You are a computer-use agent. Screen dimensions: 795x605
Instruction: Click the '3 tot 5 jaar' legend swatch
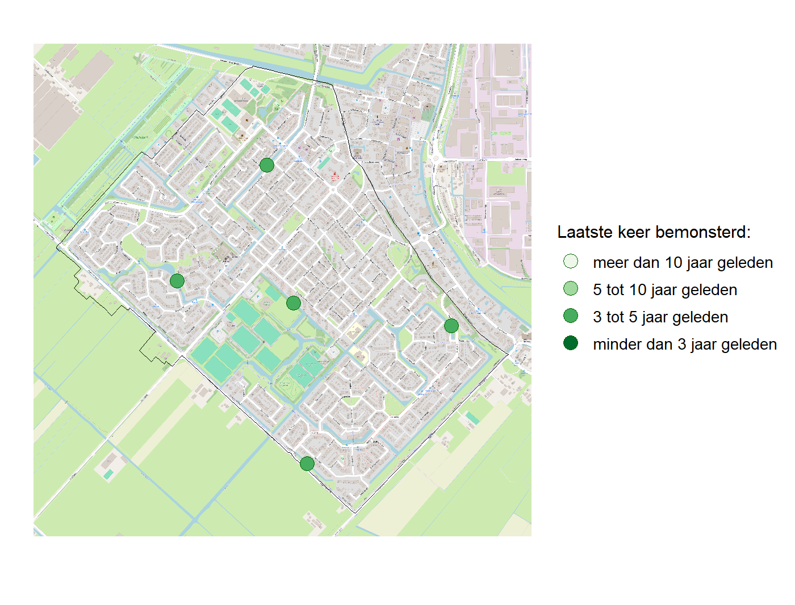click(571, 316)
